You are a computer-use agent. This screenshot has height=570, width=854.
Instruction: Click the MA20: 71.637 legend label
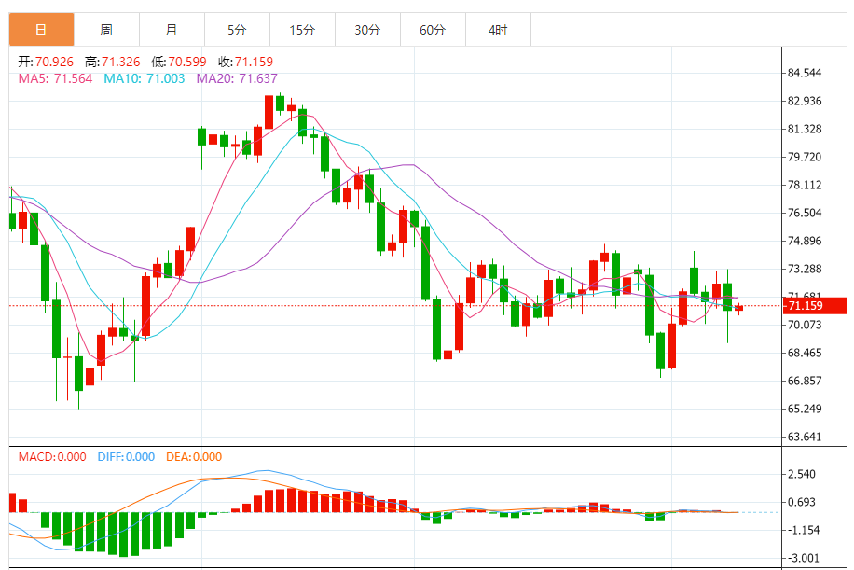click(x=237, y=78)
